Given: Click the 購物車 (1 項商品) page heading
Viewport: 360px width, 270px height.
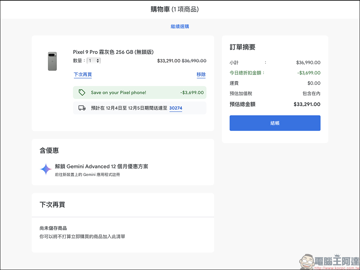Looking at the screenshot, I should point(175,9).
